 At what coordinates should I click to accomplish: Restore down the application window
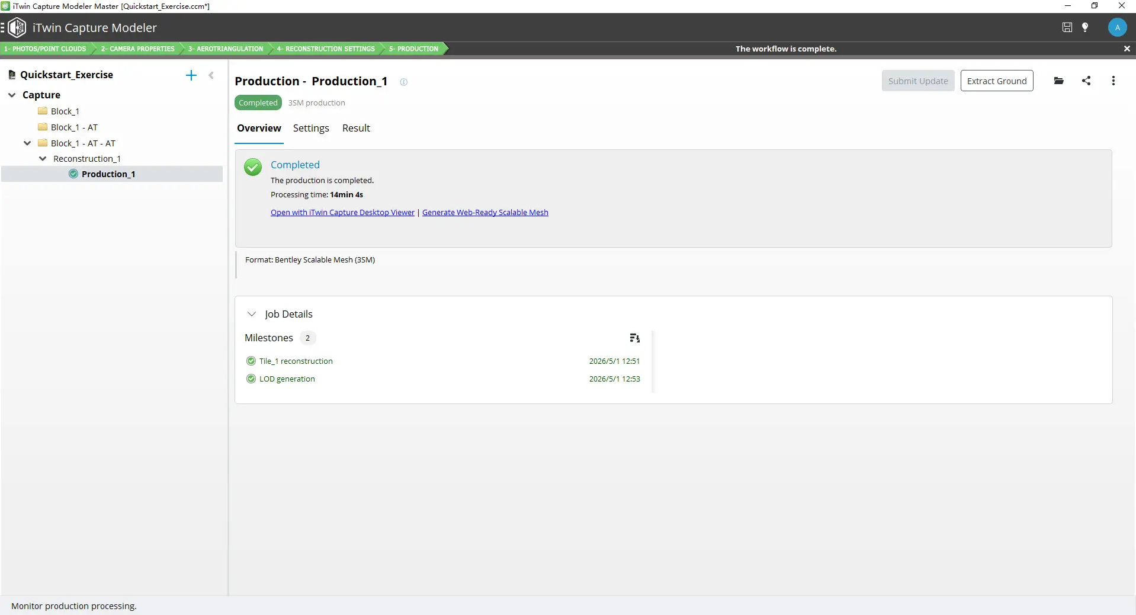point(1095,6)
